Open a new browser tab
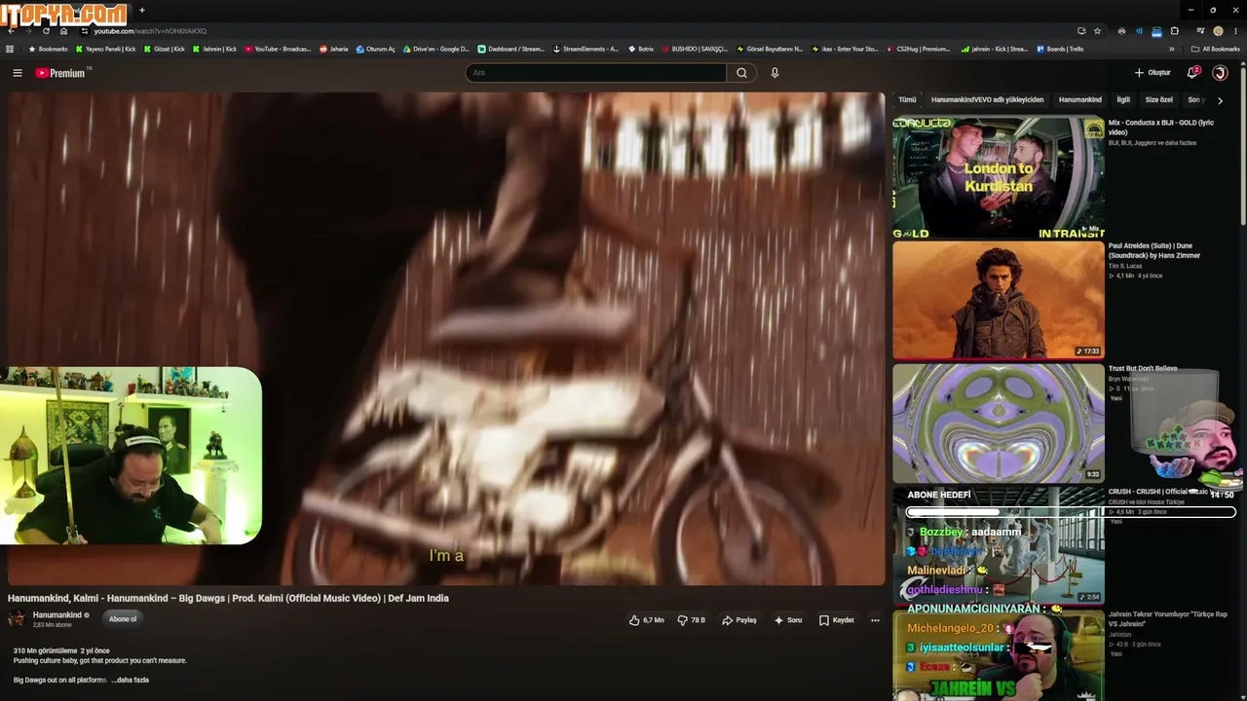 pyautogui.click(x=142, y=11)
